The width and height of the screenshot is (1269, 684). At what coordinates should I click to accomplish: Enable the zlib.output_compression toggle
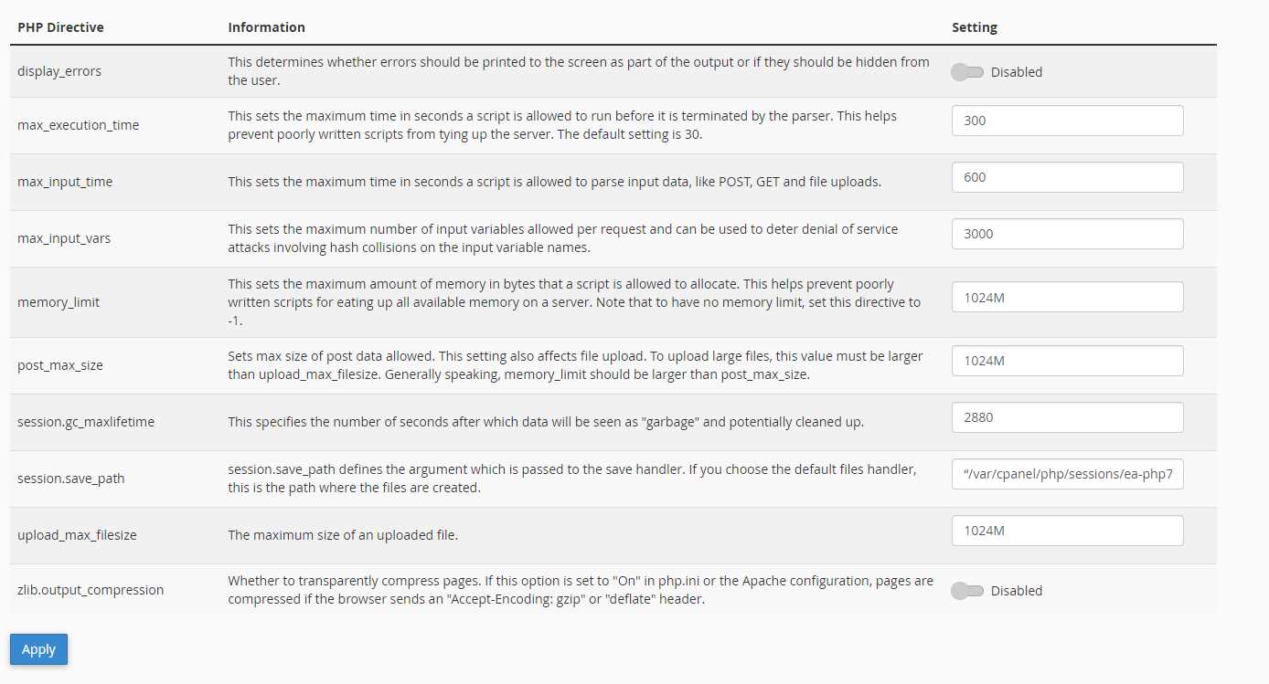[x=966, y=591]
